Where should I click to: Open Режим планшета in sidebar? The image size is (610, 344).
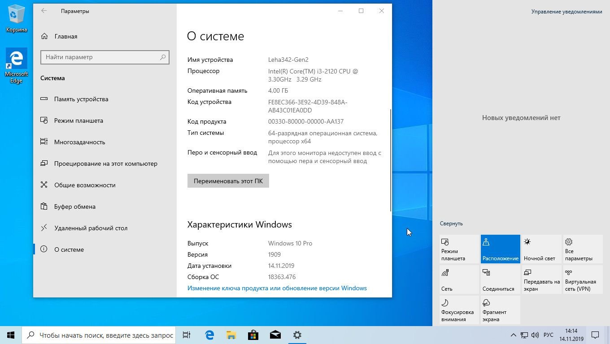(105, 120)
